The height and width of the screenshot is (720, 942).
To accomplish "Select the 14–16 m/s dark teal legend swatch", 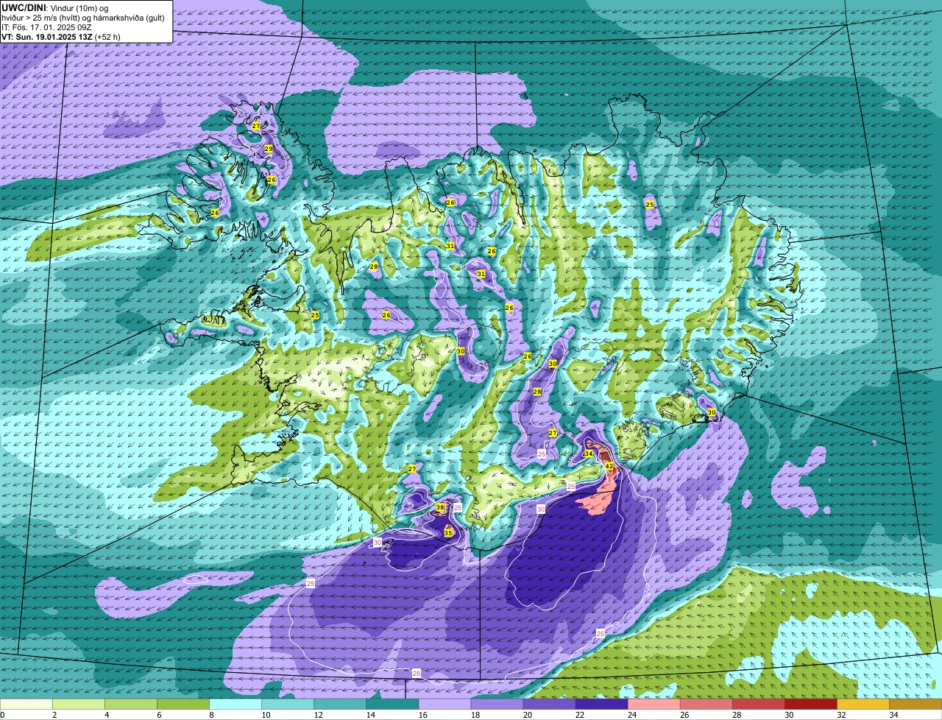I will [392, 705].
